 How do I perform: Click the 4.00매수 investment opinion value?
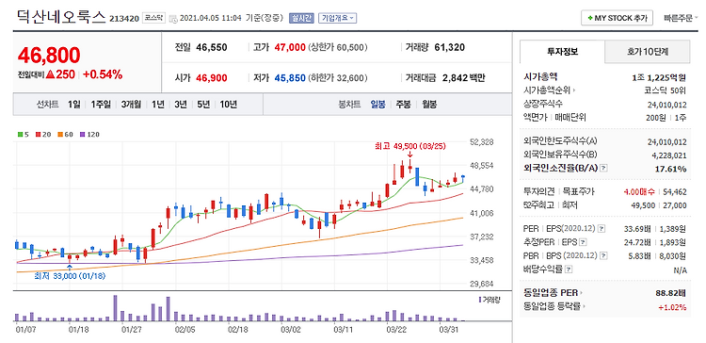[640, 192]
